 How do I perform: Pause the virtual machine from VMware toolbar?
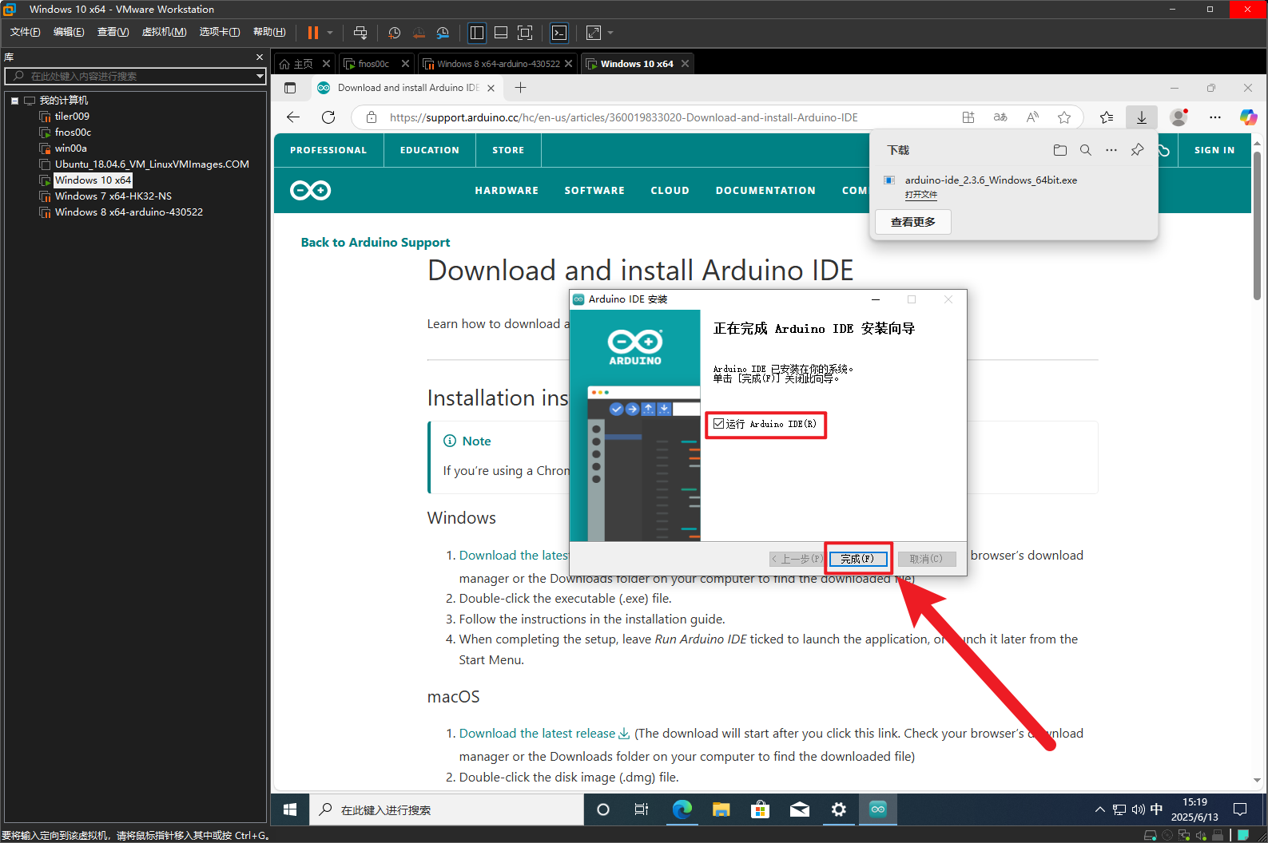313,33
